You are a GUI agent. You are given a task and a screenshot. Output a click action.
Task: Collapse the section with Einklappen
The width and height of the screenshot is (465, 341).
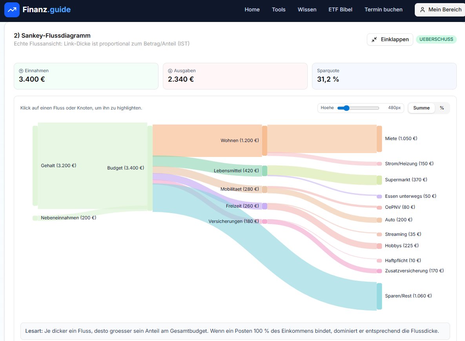tap(390, 40)
